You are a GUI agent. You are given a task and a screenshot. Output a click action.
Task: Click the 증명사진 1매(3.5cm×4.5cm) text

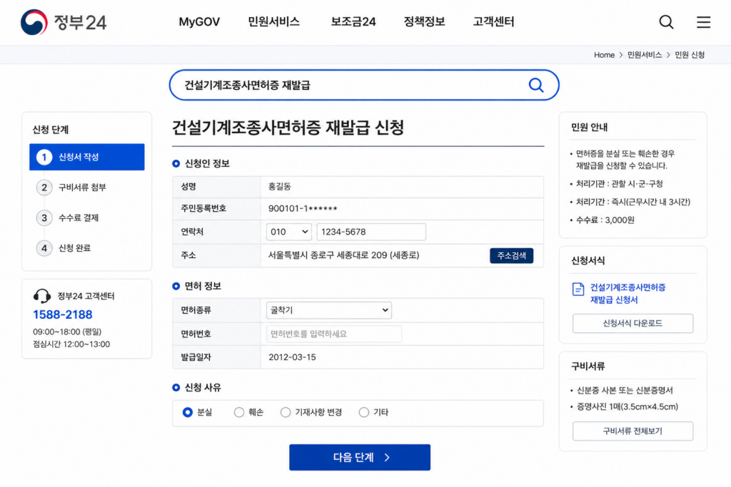(x=627, y=406)
